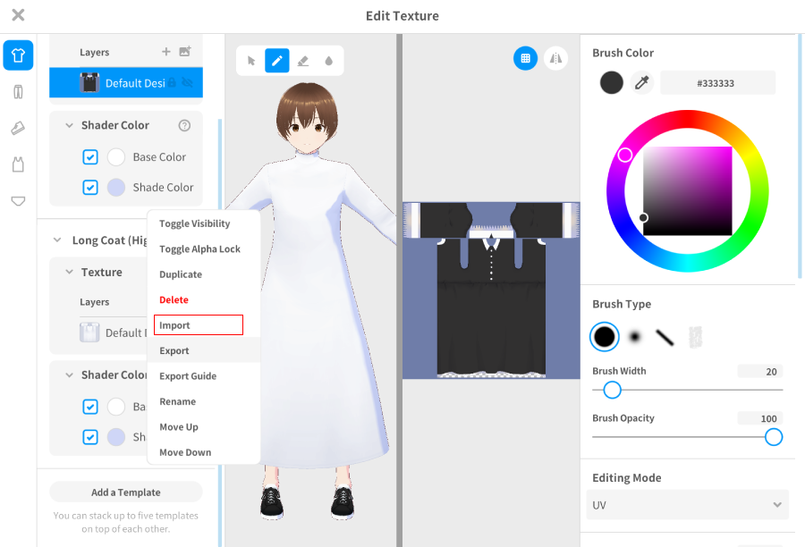Screen dimensions: 805x547
Task: Click the hex color code field
Action: click(716, 83)
